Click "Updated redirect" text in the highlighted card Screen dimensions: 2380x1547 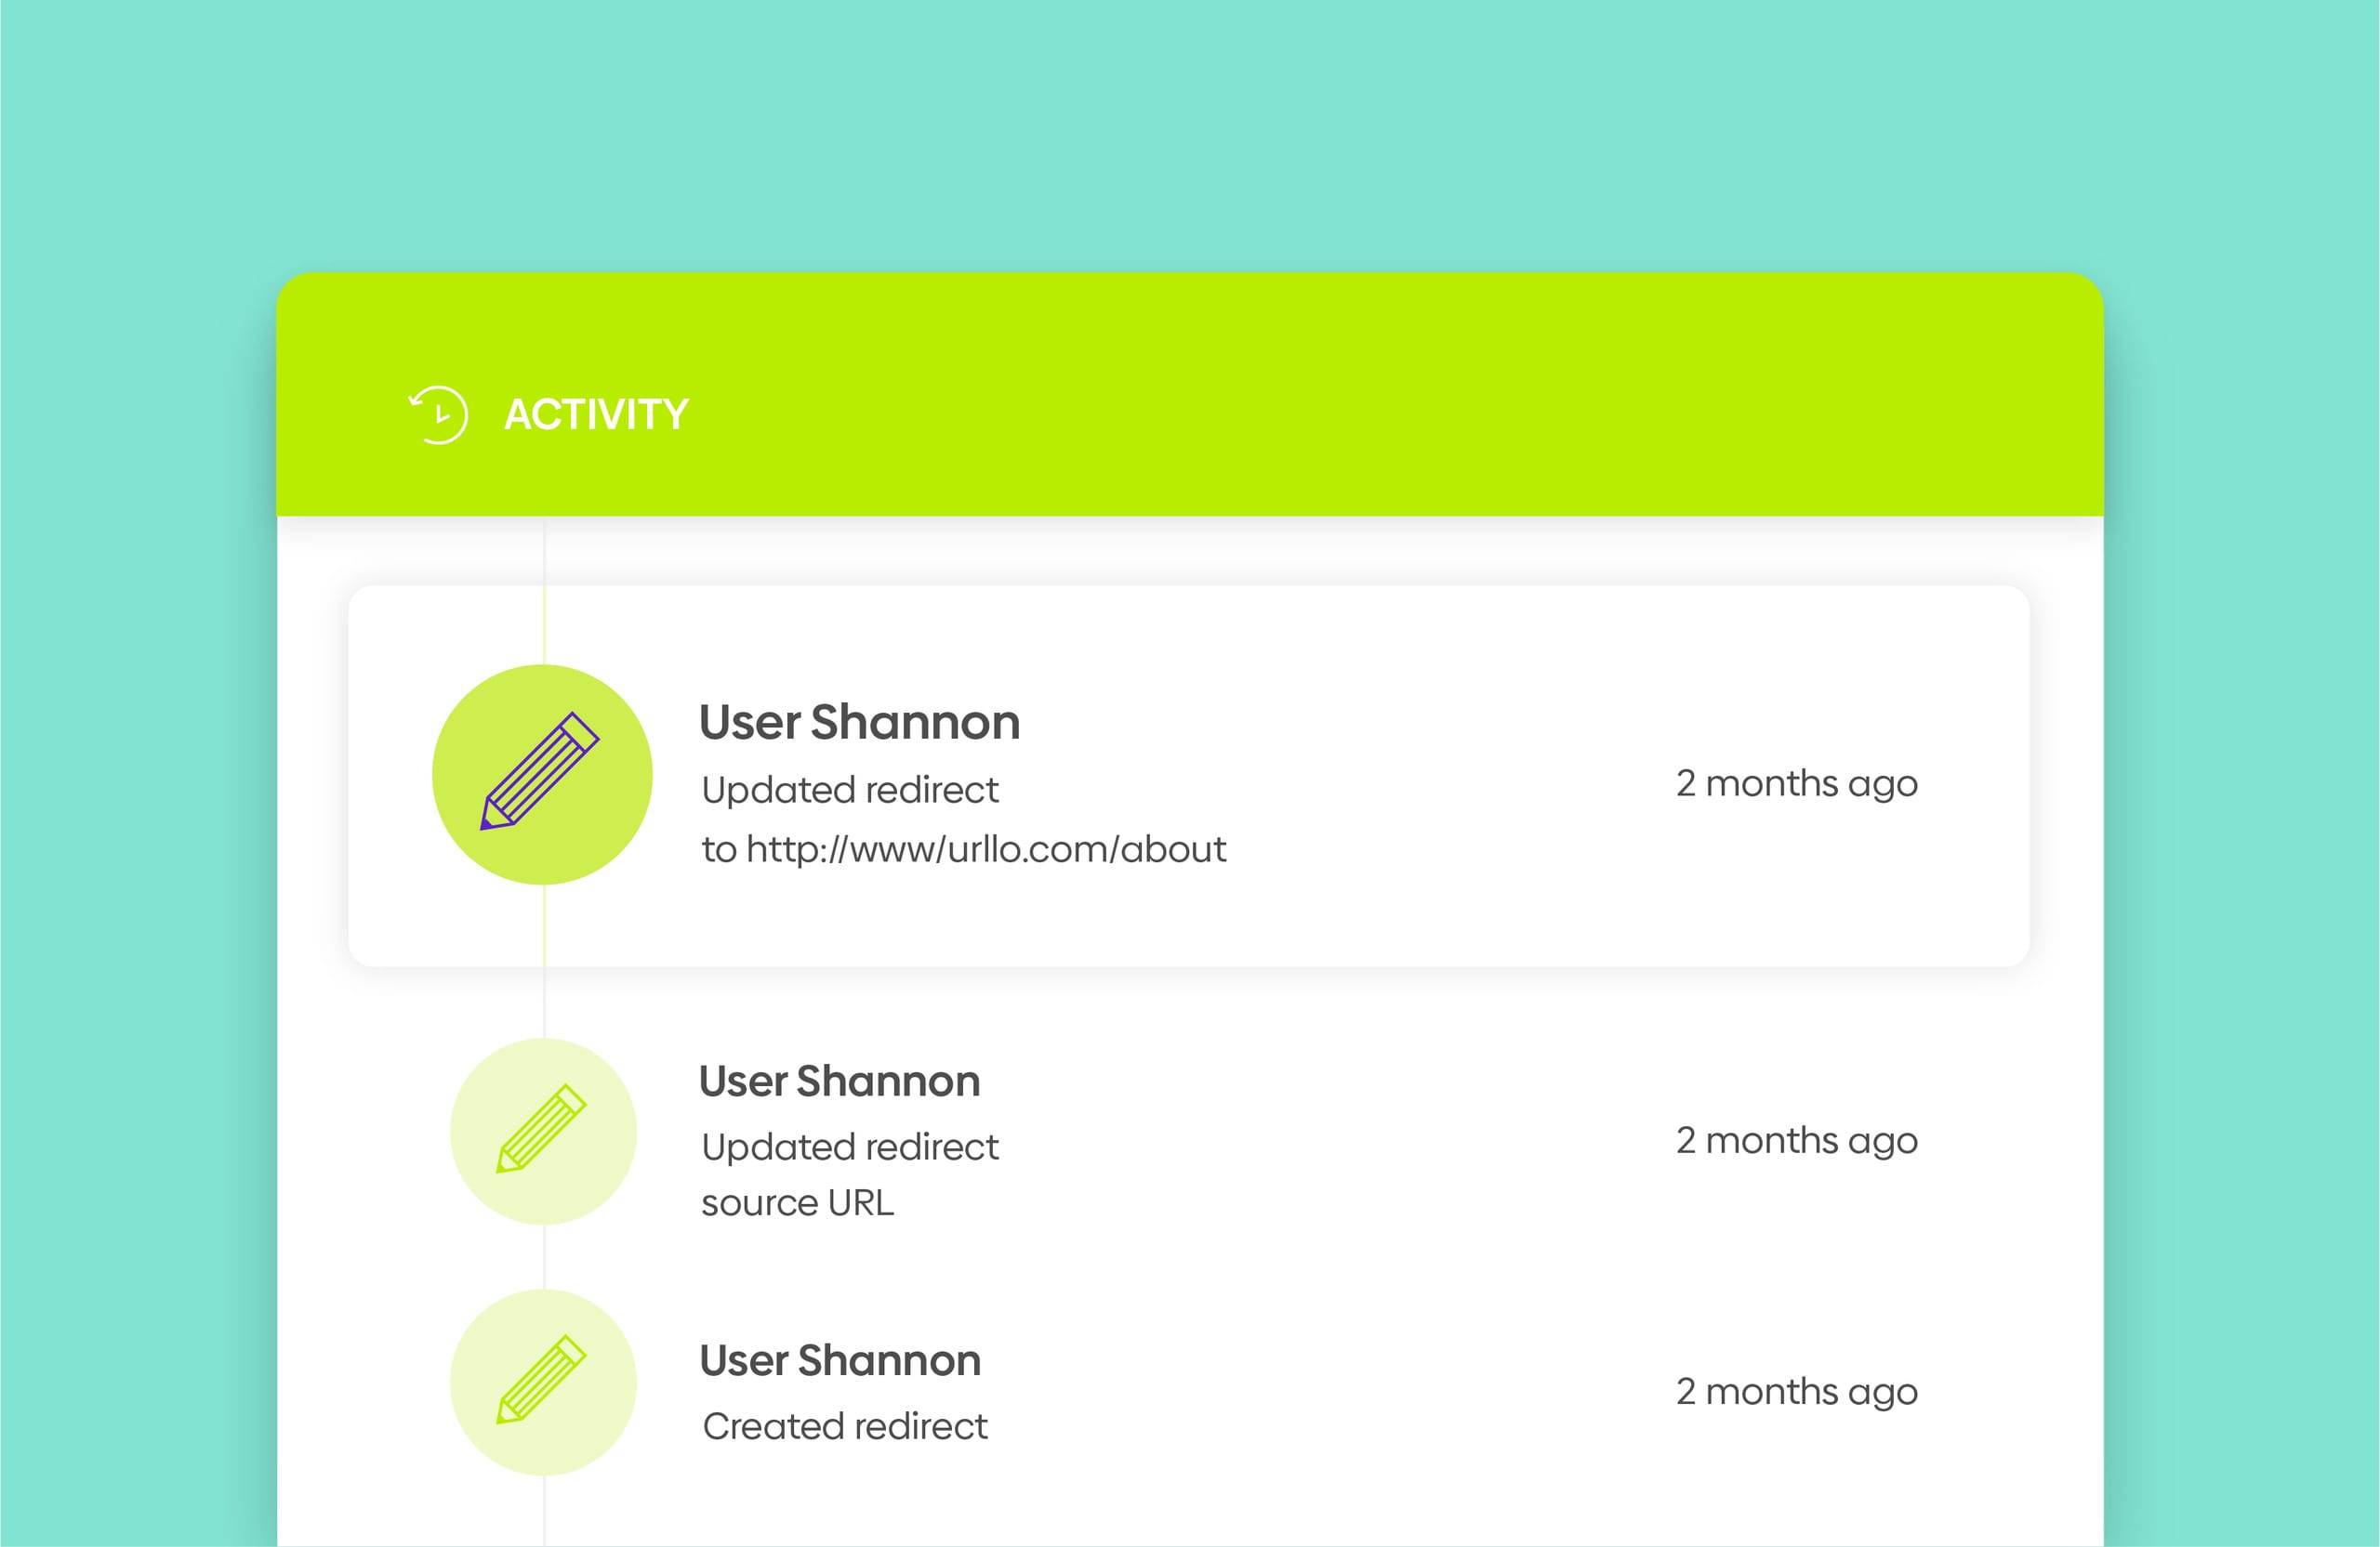click(849, 791)
